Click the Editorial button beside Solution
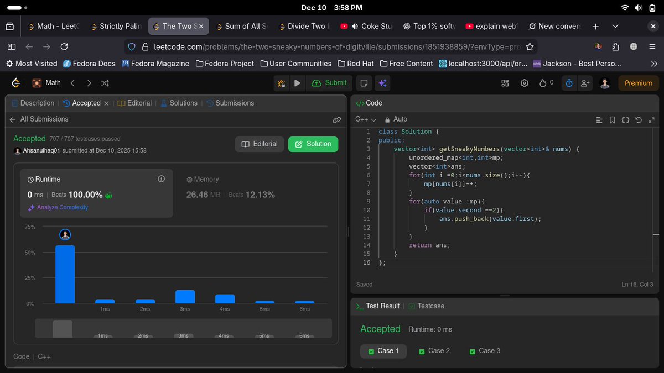Viewport: 664px width, 373px height. pyautogui.click(x=260, y=144)
